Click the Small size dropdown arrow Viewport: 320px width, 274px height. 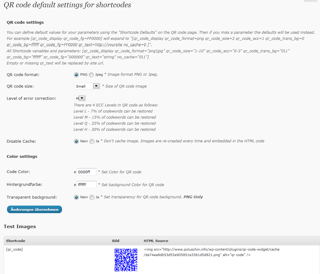pyautogui.click(x=96, y=86)
